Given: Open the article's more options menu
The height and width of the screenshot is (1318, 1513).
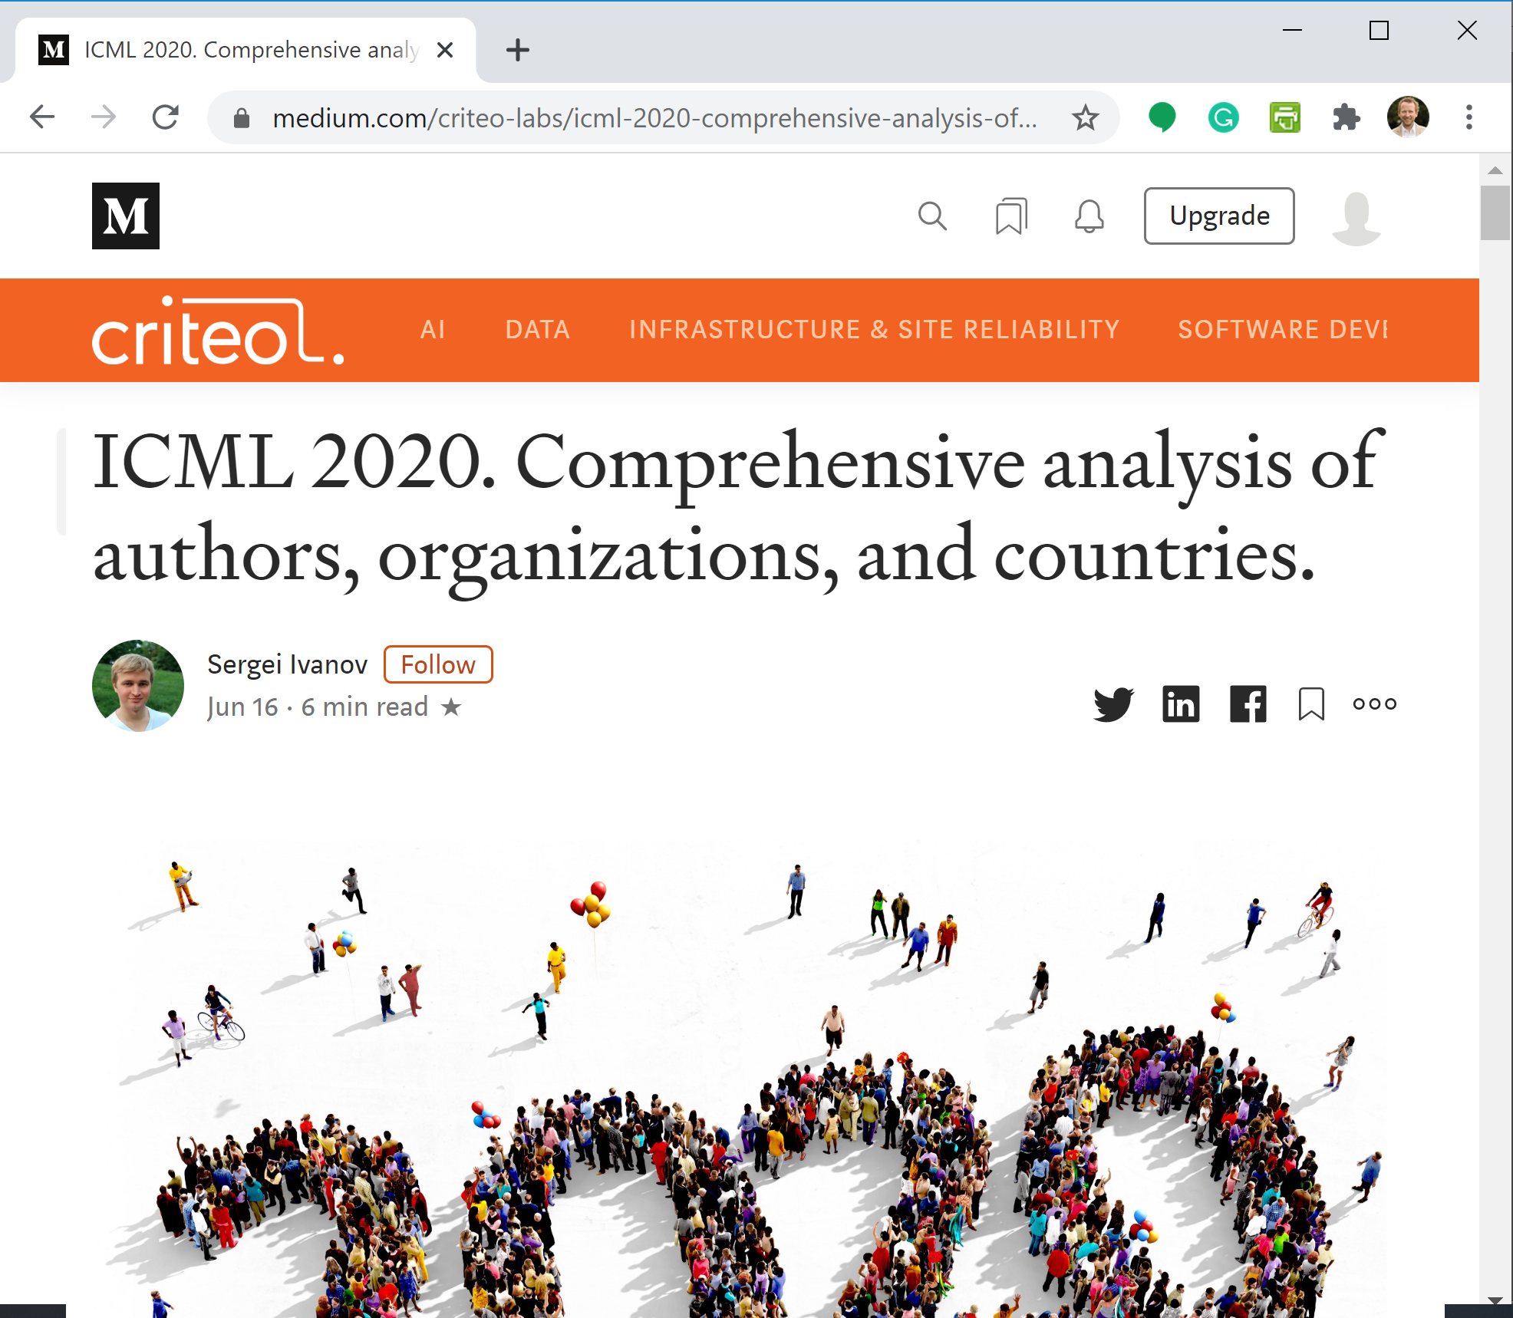Looking at the screenshot, I should click(x=1374, y=704).
